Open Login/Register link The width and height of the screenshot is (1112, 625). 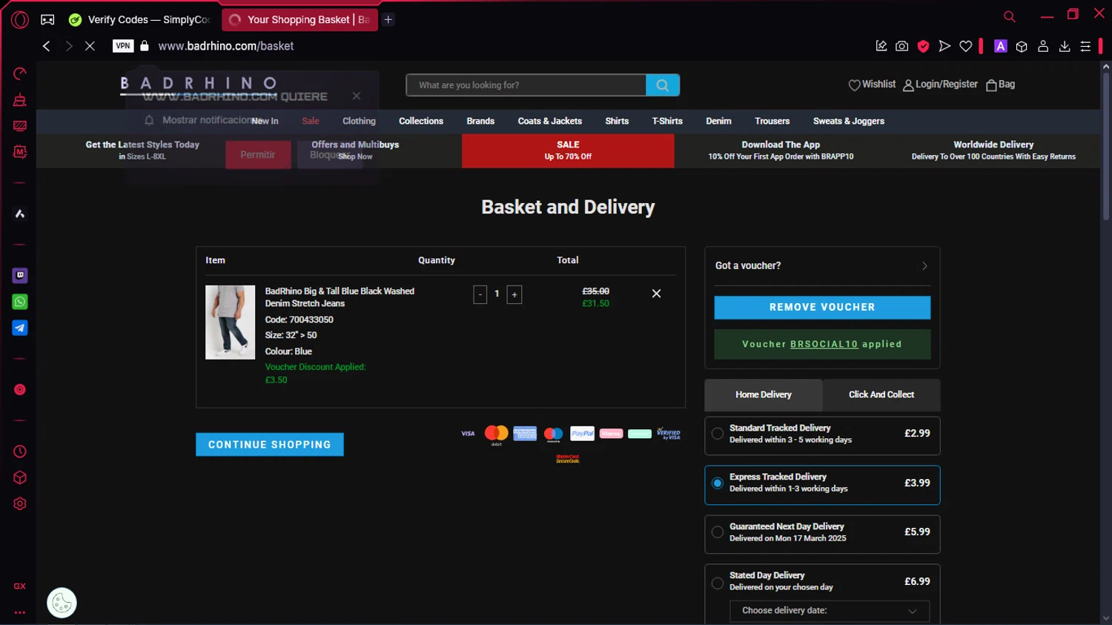pyautogui.click(x=940, y=85)
